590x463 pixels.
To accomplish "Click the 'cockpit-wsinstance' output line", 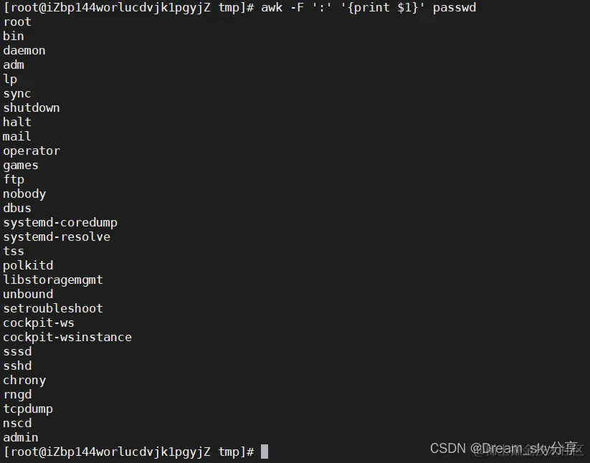I will (67, 337).
